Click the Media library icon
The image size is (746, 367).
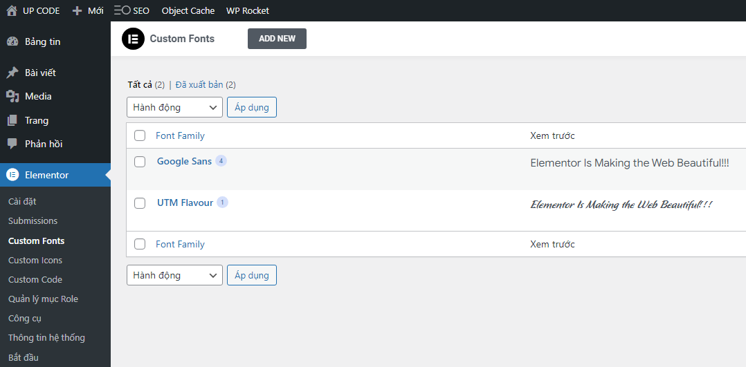pos(12,97)
